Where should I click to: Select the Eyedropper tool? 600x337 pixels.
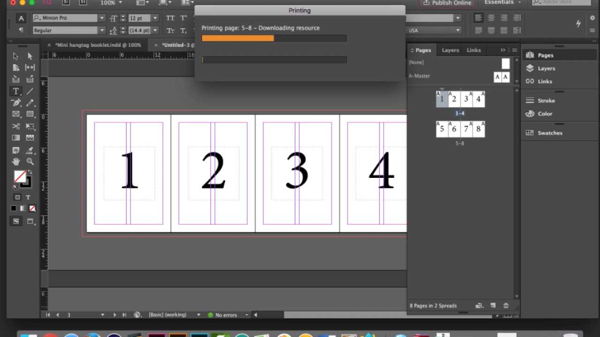30,150
